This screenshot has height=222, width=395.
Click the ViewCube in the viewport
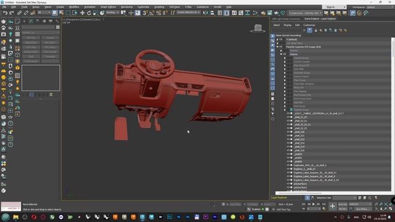257,28
